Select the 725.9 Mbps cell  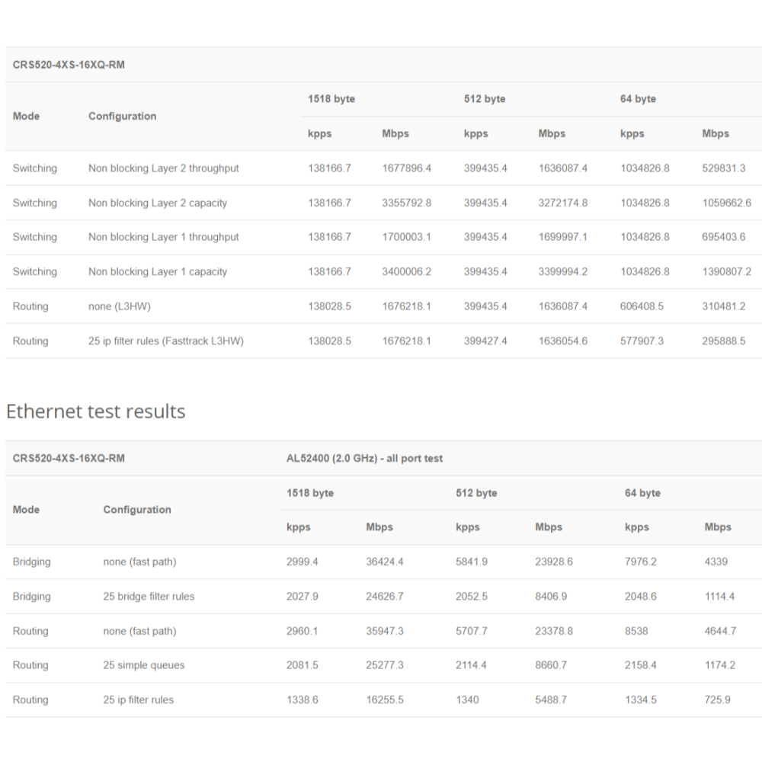[717, 700]
